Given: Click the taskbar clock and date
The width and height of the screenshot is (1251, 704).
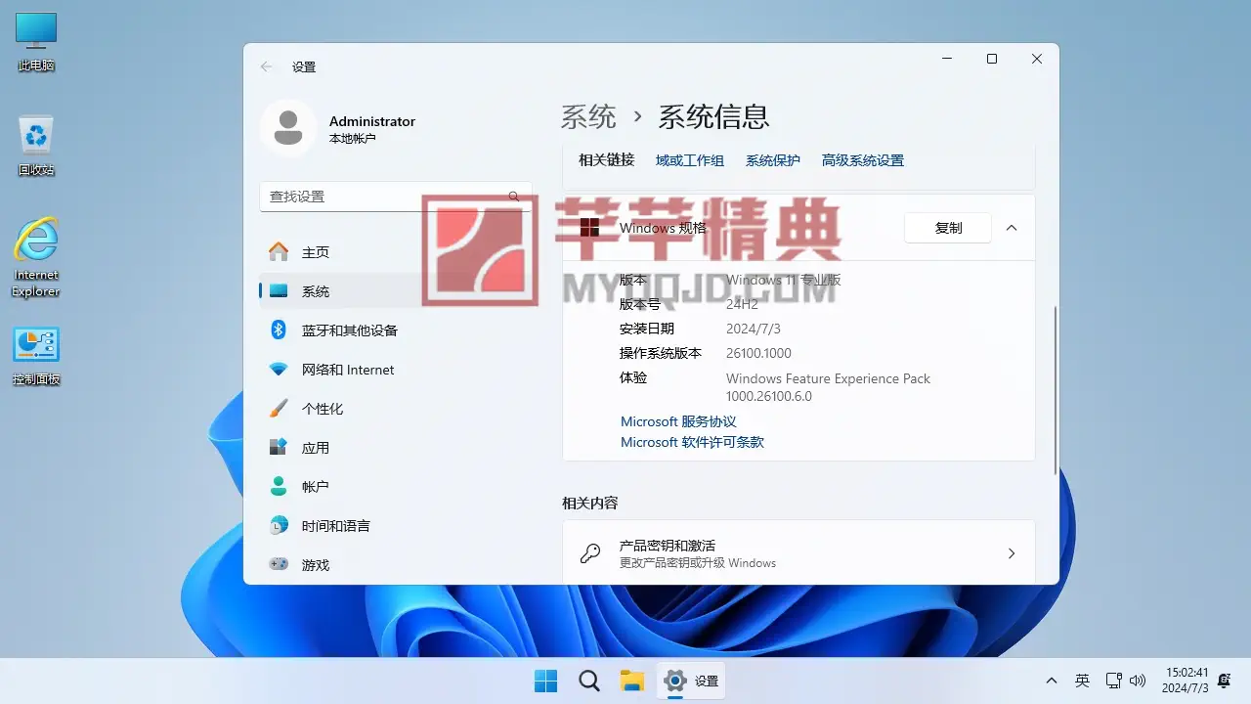Looking at the screenshot, I should click(x=1186, y=681).
